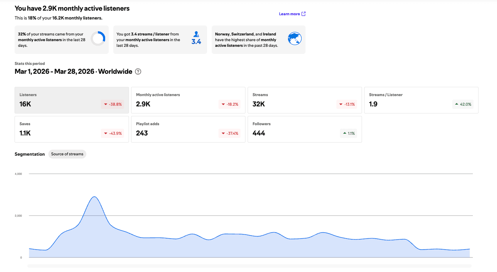
Task: Click the -38.8% change badge
Action: (113, 104)
